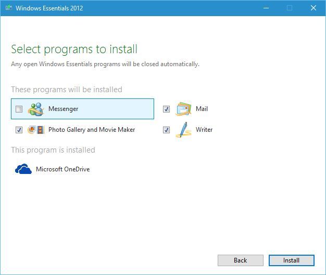Click the 'This program is installed' heading

click(x=53, y=150)
